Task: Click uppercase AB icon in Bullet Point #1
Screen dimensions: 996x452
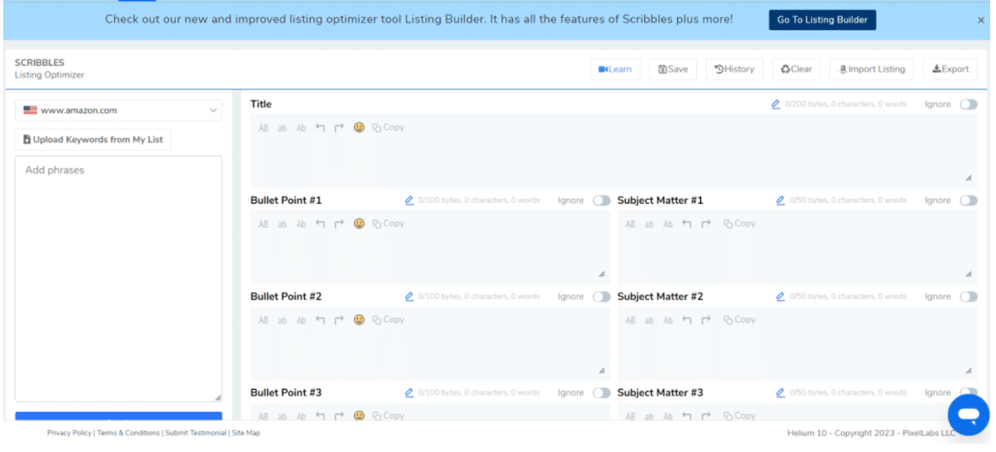Action: point(263,223)
